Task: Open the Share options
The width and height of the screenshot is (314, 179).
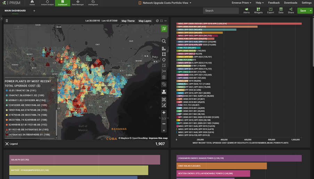Action: tap(291, 10)
